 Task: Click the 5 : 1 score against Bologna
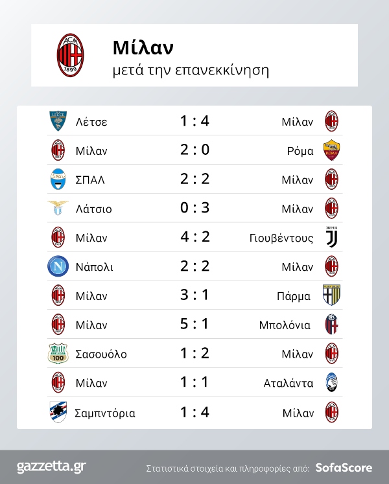pyautogui.click(x=194, y=325)
